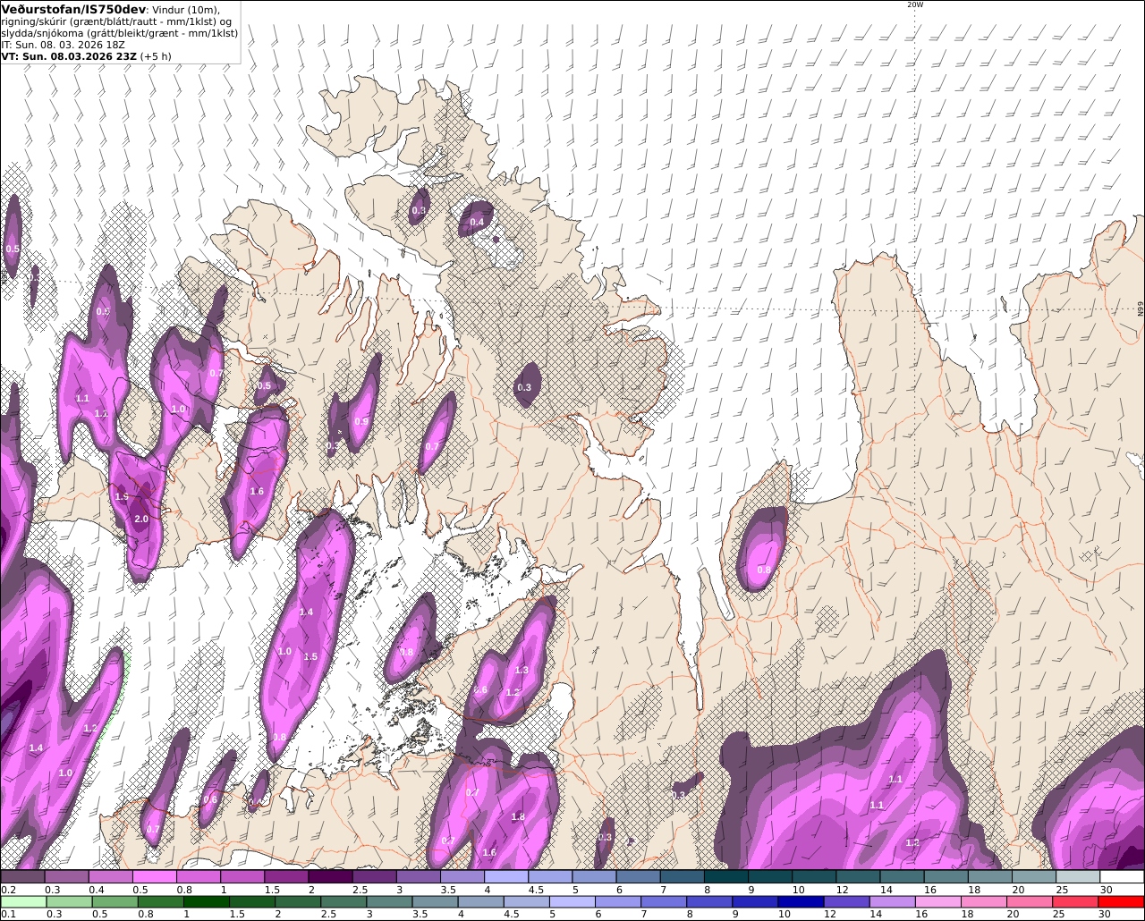The width and height of the screenshot is (1145, 921).
Task: Pick the darkest purple swatch labeled 2 in top legend
Action: click(x=330, y=877)
